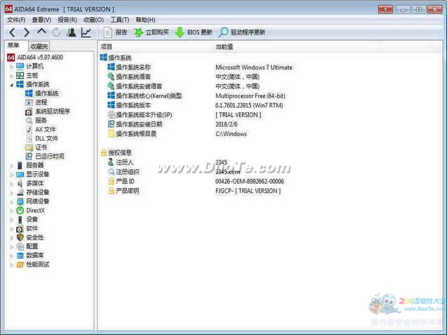This screenshot has height=335, width=447.
Task: Collapse the 操作系统 tree node
Action: (x=11, y=84)
